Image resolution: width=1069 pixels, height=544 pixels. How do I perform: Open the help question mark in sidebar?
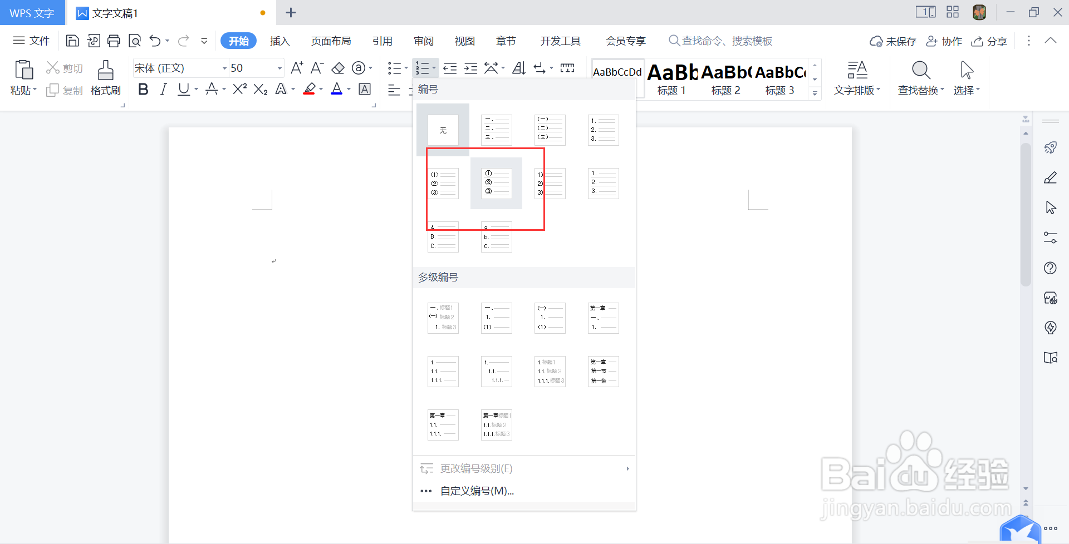coord(1050,268)
